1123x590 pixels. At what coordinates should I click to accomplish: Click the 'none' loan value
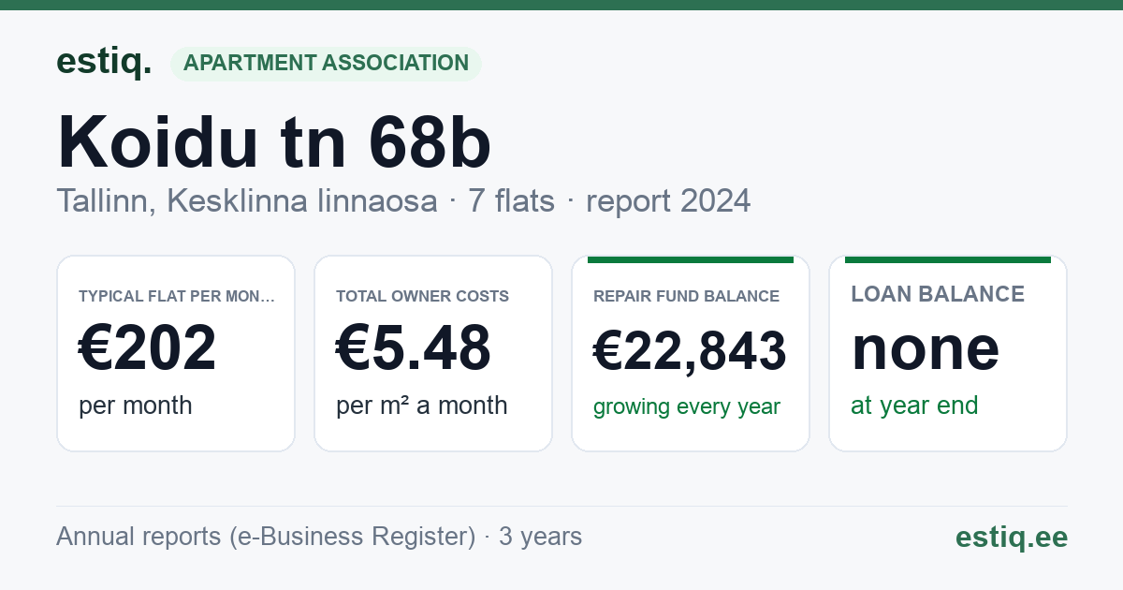(926, 347)
